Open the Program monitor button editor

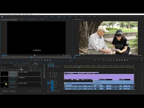(x=142, y=60)
